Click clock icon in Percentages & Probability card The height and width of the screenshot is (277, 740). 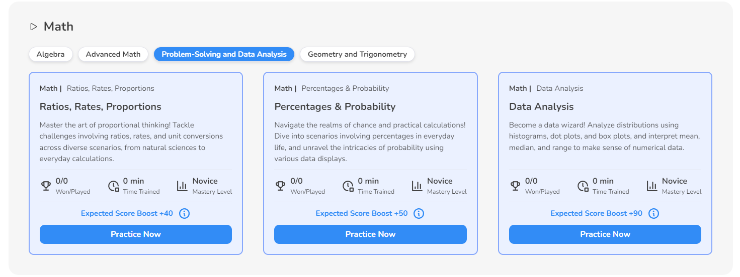tap(348, 186)
